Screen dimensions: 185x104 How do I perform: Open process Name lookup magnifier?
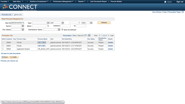click(x=48, y=26)
